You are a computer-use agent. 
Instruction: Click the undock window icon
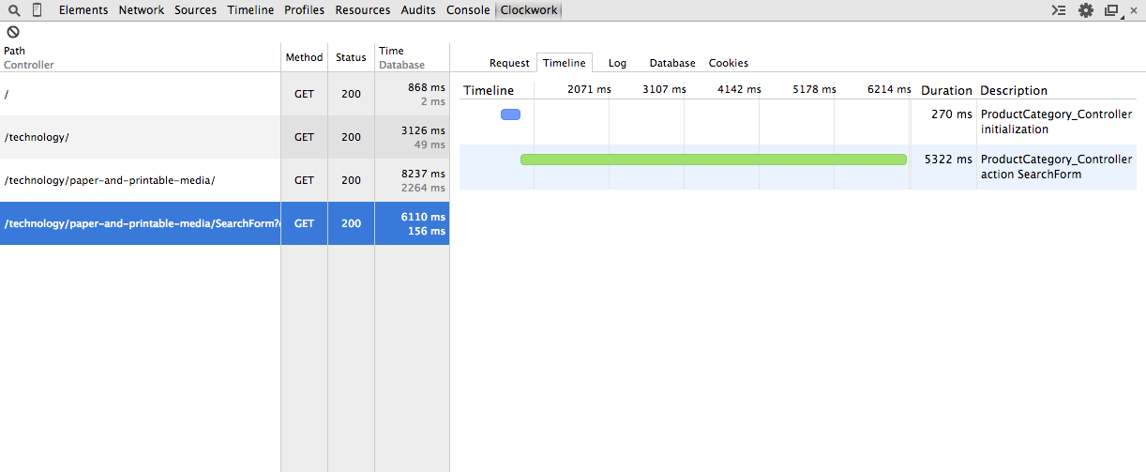pyautogui.click(x=1112, y=10)
